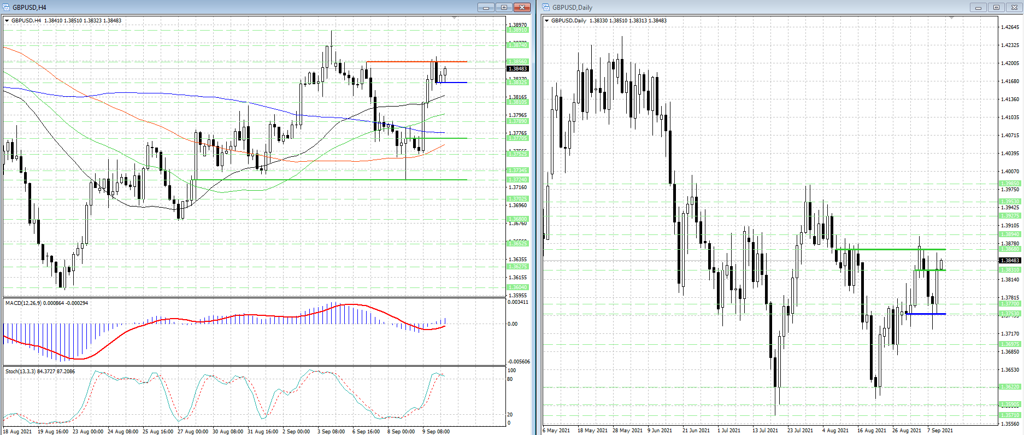Viewport: 1024px width, 435px height.
Task: Close the GBPUSD,H4 chart window
Action: [522, 7]
